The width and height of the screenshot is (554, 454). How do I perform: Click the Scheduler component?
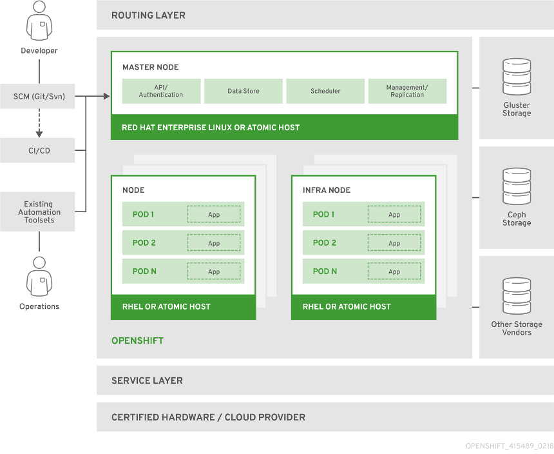325,91
